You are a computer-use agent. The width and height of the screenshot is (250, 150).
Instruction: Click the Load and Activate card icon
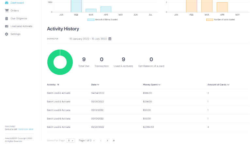click(x=7, y=26)
